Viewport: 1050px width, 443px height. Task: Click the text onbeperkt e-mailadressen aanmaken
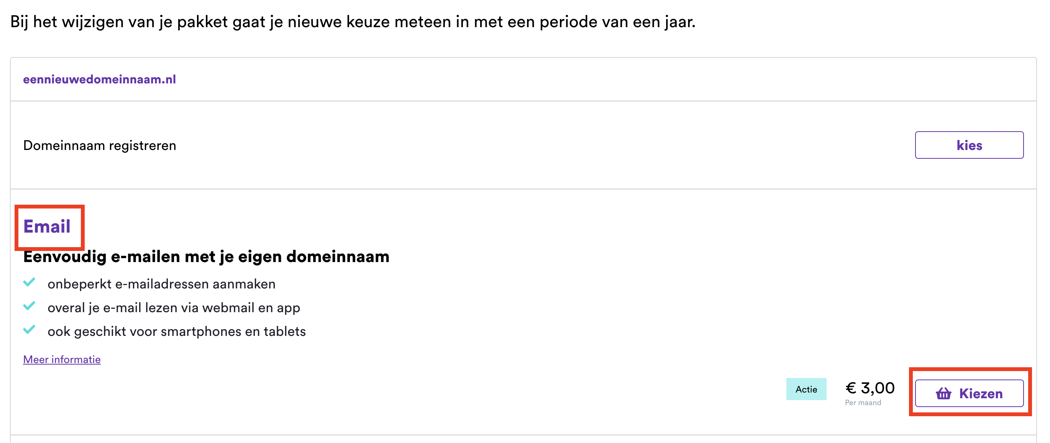click(161, 284)
